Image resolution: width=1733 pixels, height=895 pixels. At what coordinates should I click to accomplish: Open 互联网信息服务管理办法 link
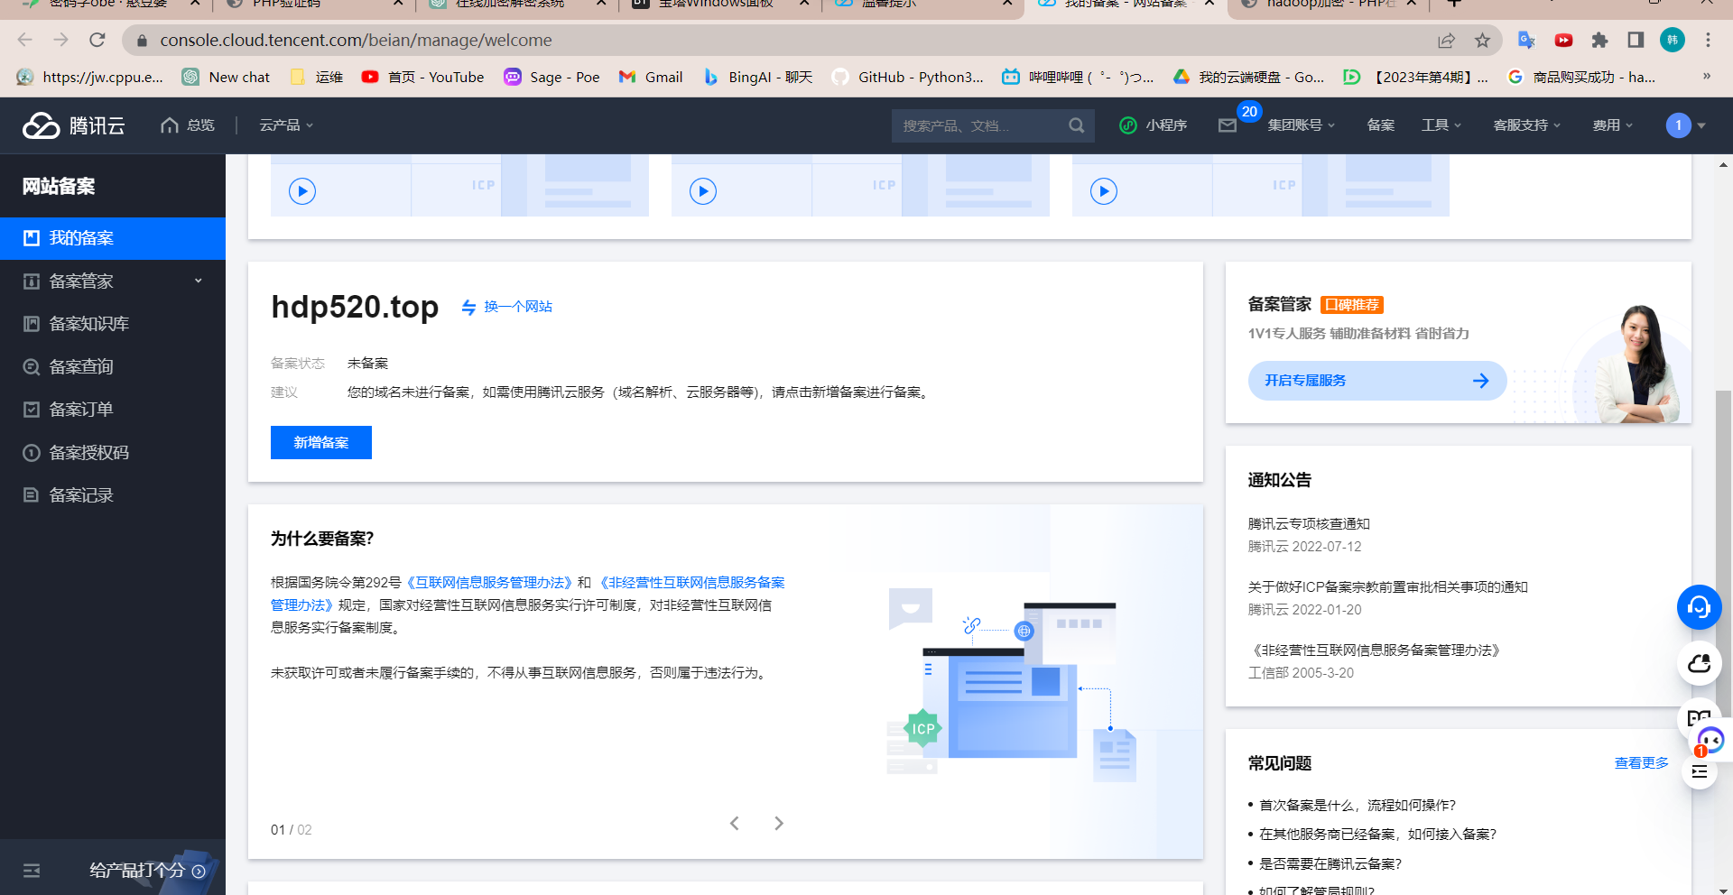tap(488, 583)
